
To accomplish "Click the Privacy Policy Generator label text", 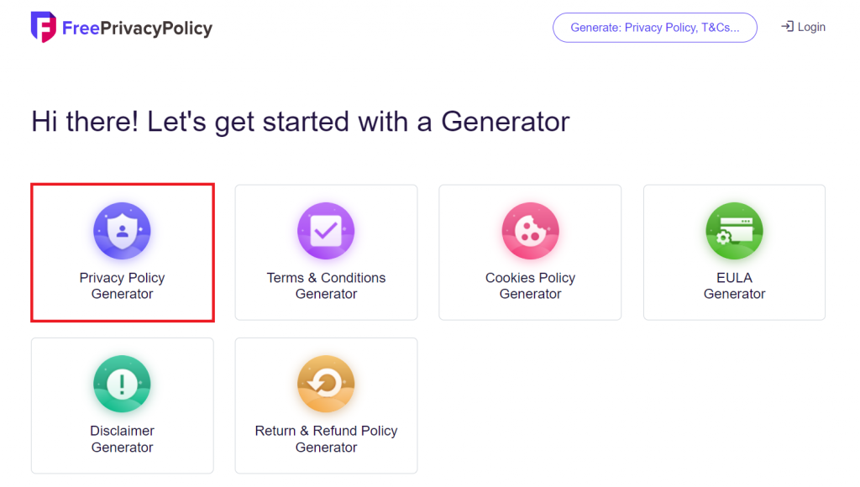I will click(x=122, y=285).
